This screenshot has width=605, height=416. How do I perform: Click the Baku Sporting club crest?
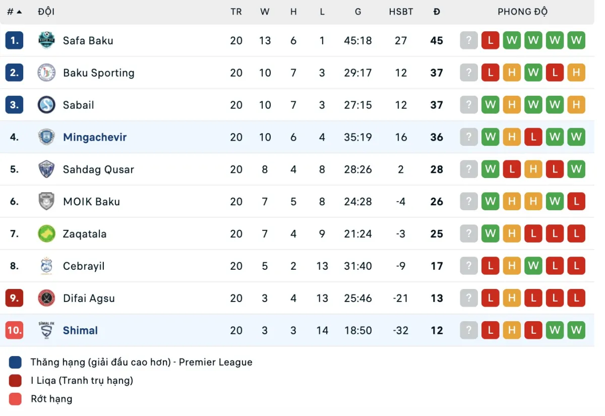(46, 73)
